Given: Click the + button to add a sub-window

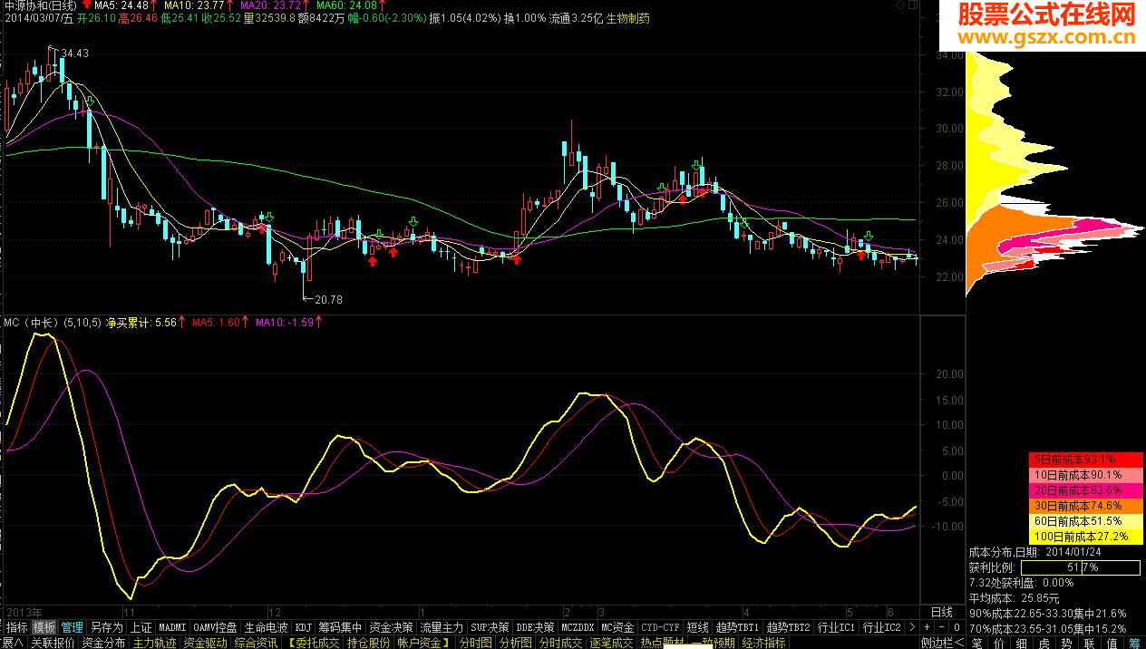Looking at the screenshot, I should [927, 627].
